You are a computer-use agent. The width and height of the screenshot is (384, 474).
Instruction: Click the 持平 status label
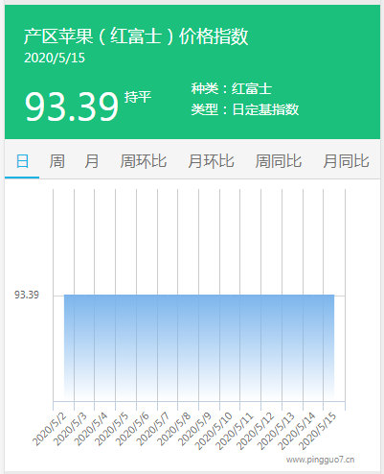pos(138,97)
